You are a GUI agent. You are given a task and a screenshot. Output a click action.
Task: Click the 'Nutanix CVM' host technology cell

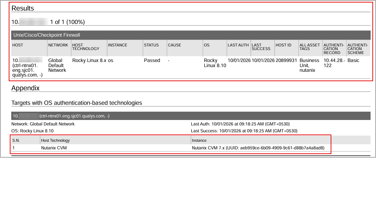click(x=54, y=148)
